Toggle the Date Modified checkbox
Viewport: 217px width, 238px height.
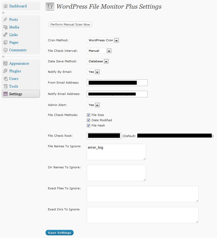click(89, 120)
